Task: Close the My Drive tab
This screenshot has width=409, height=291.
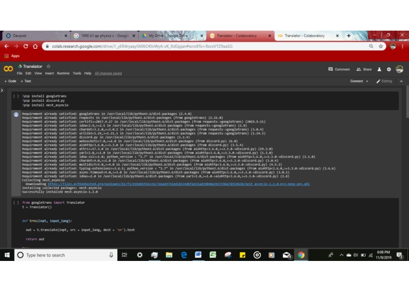Action: [202, 36]
